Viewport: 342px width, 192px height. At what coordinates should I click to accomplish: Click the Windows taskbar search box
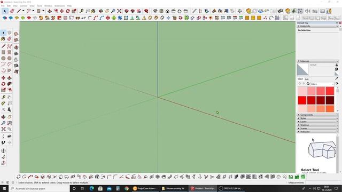click(39, 188)
